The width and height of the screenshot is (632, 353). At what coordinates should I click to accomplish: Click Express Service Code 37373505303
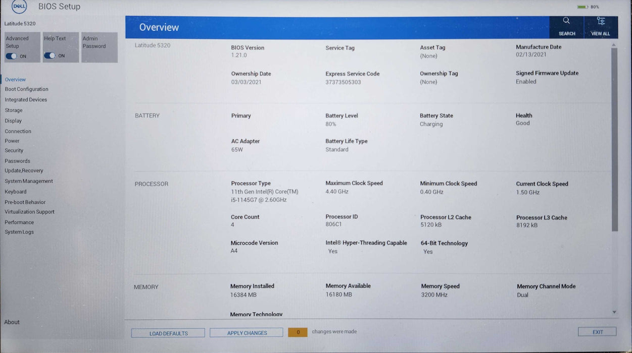click(343, 82)
